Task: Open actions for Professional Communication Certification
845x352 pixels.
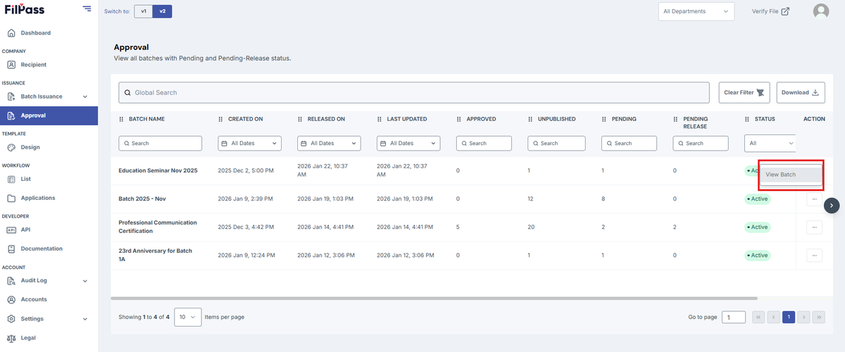Action: coord(814,227)
